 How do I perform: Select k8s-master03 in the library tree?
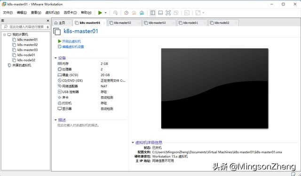[x=27, y=50]
